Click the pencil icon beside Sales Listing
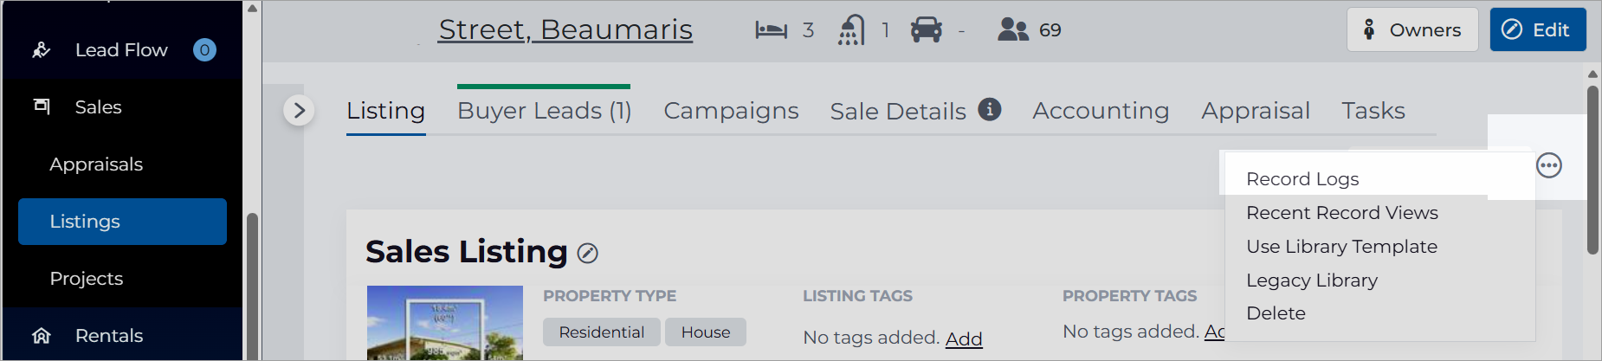 pyautogui.click(x=588, y=253)
